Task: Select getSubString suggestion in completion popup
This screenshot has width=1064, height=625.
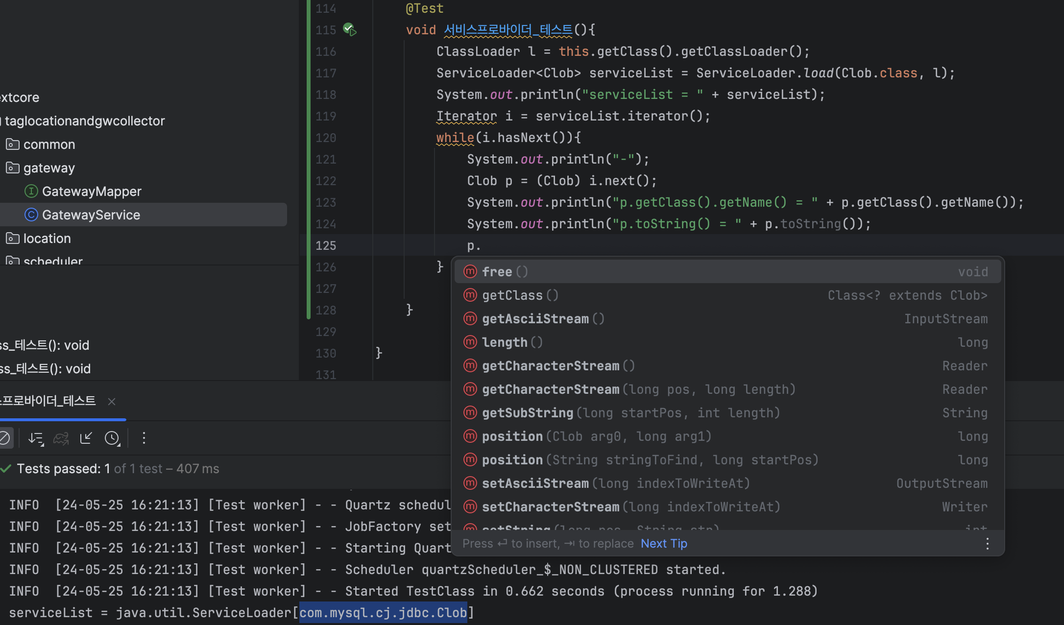Action: [x=527, y=413]
